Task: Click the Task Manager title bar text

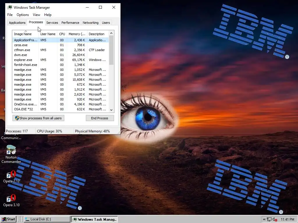Action: 32,7
